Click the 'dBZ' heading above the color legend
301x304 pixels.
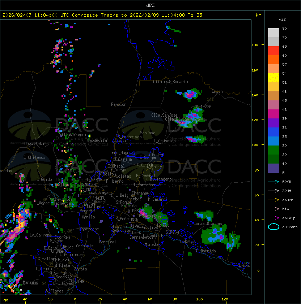(282, 19)
